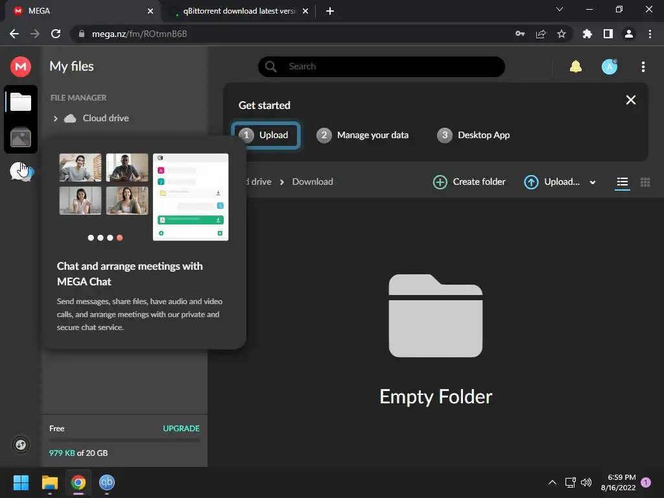Viewport: 664px width, 498px height.
Task: Click the fourth orange carousel dot
Action: tap(120, 237)
